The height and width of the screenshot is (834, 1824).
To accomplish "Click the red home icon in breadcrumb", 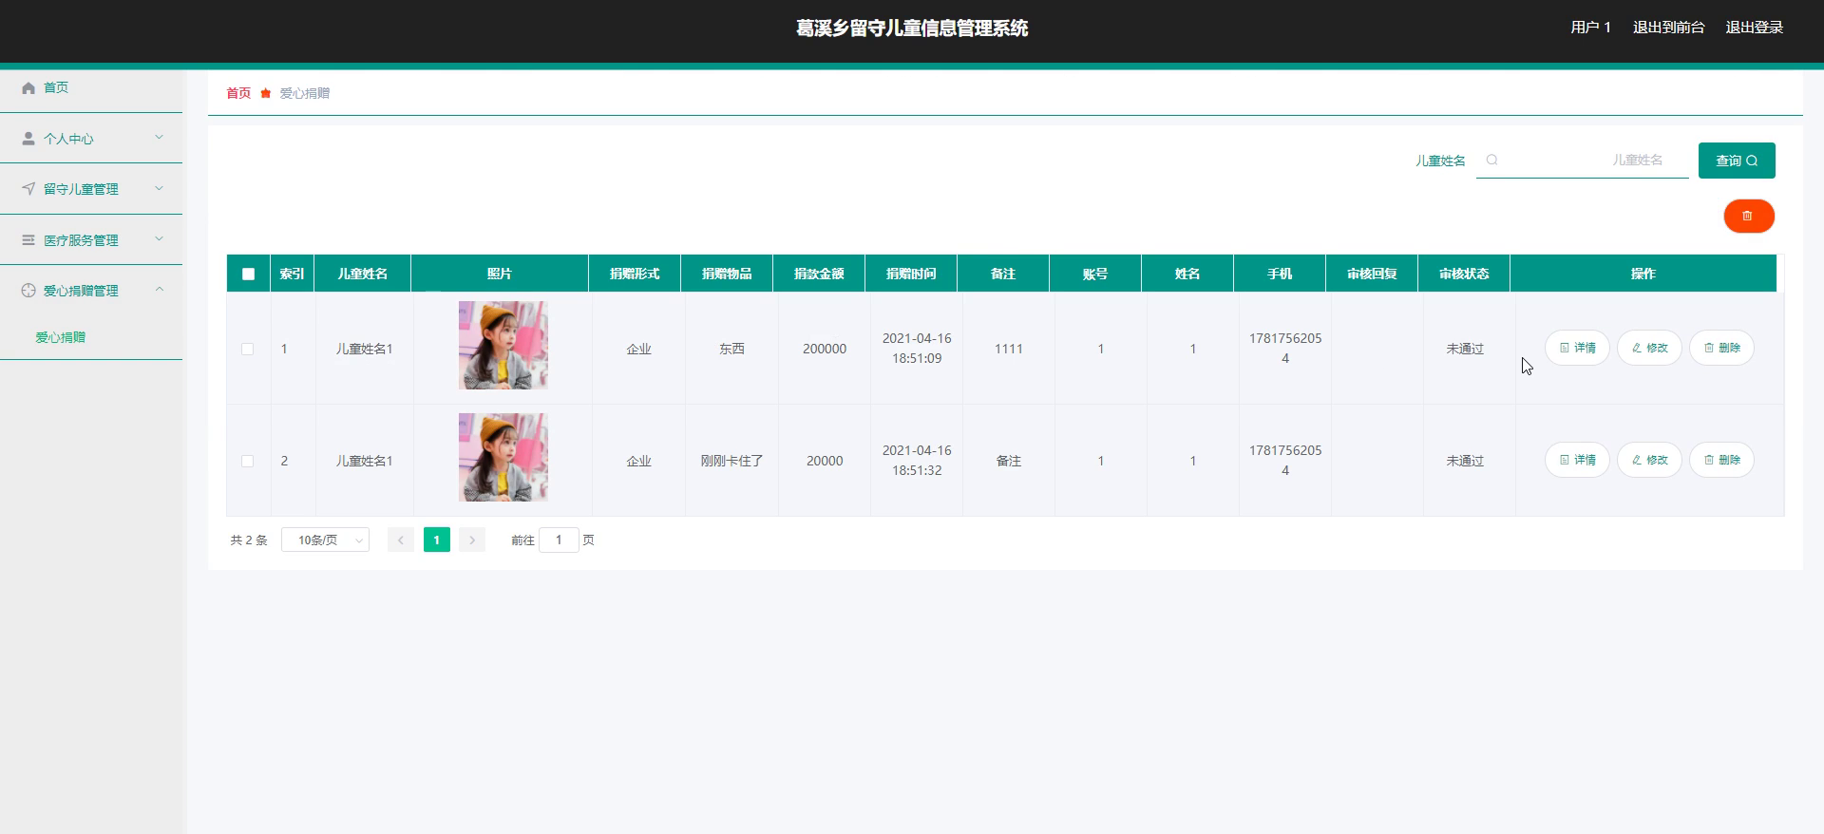I will point(266,93).
